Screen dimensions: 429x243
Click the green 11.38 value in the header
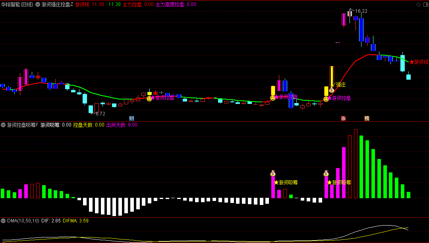pos(114,4)
